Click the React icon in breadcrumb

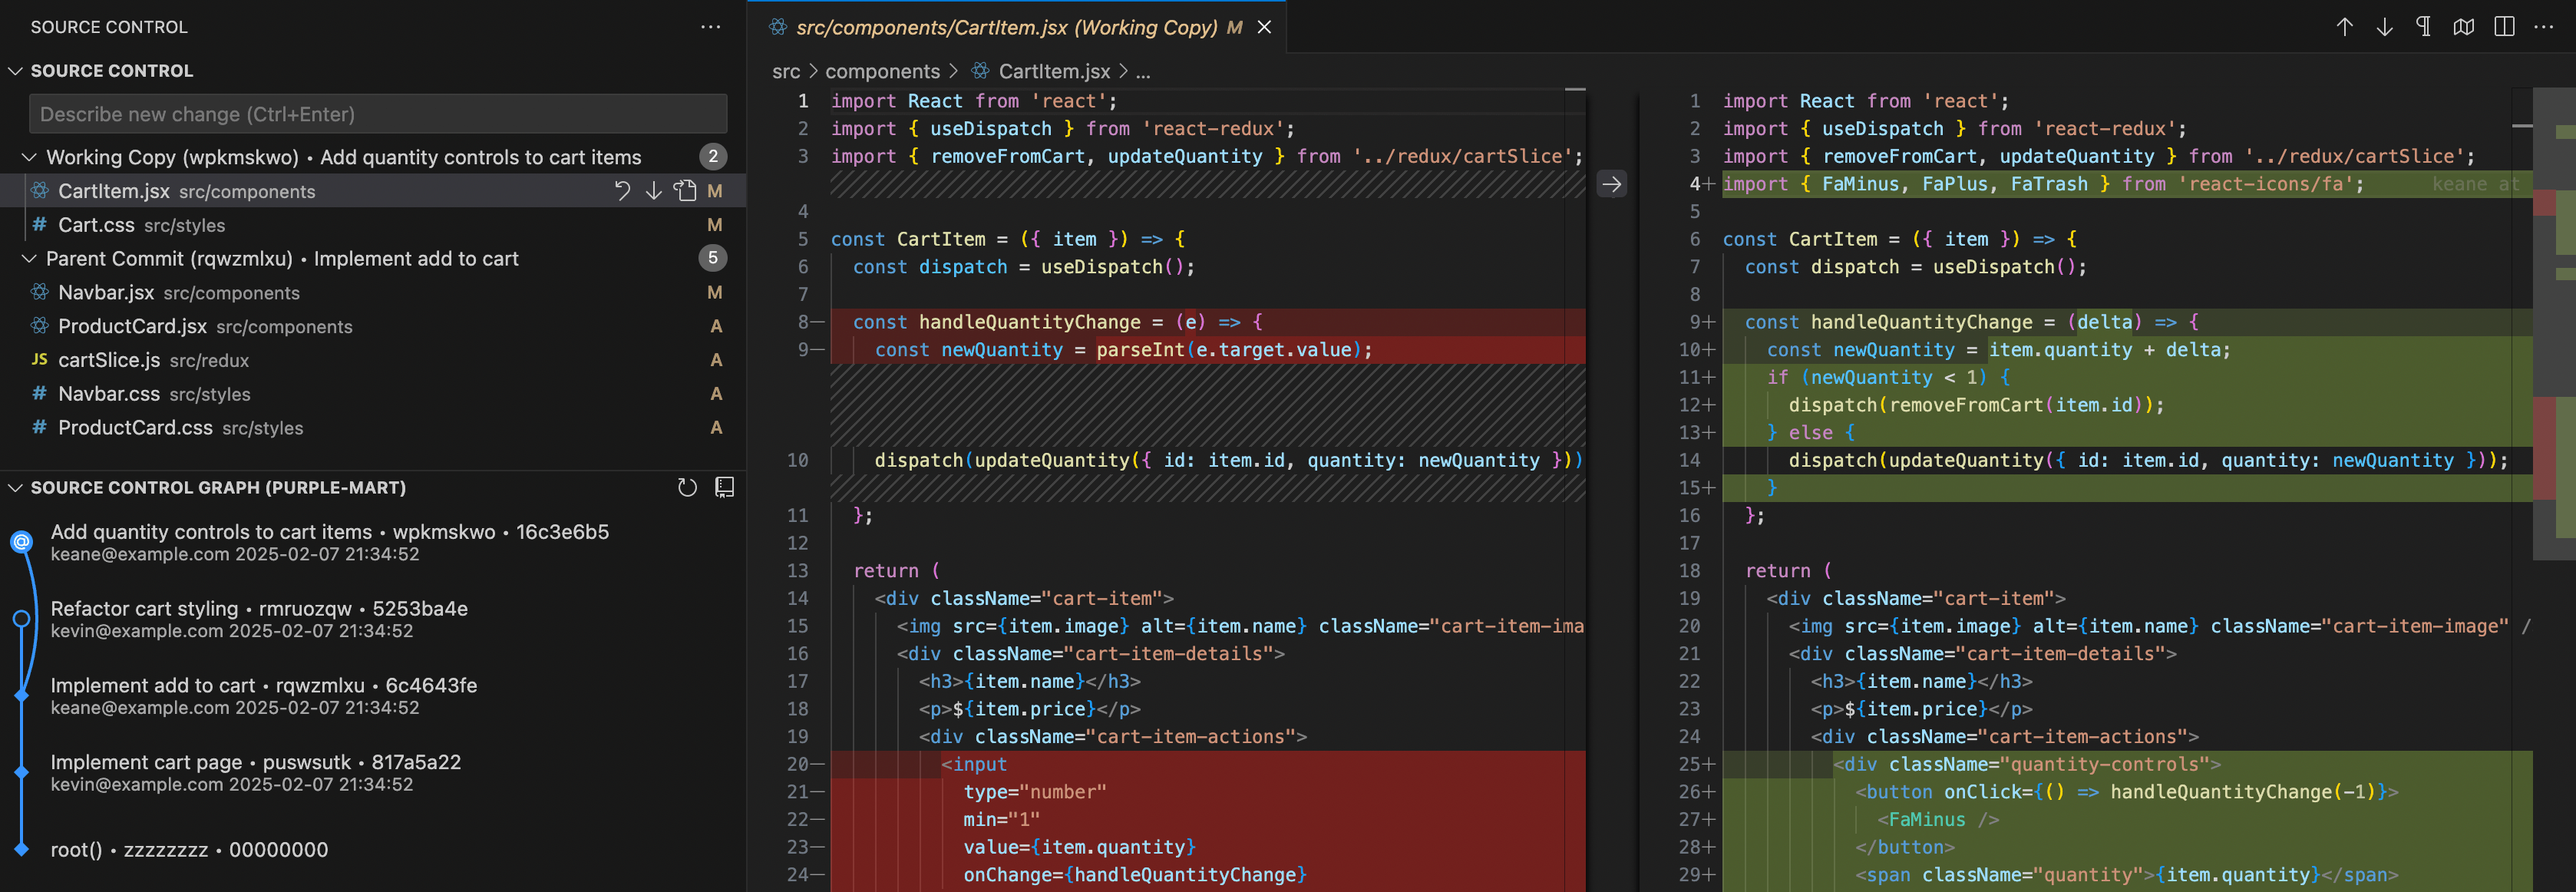tap(981, 71)
